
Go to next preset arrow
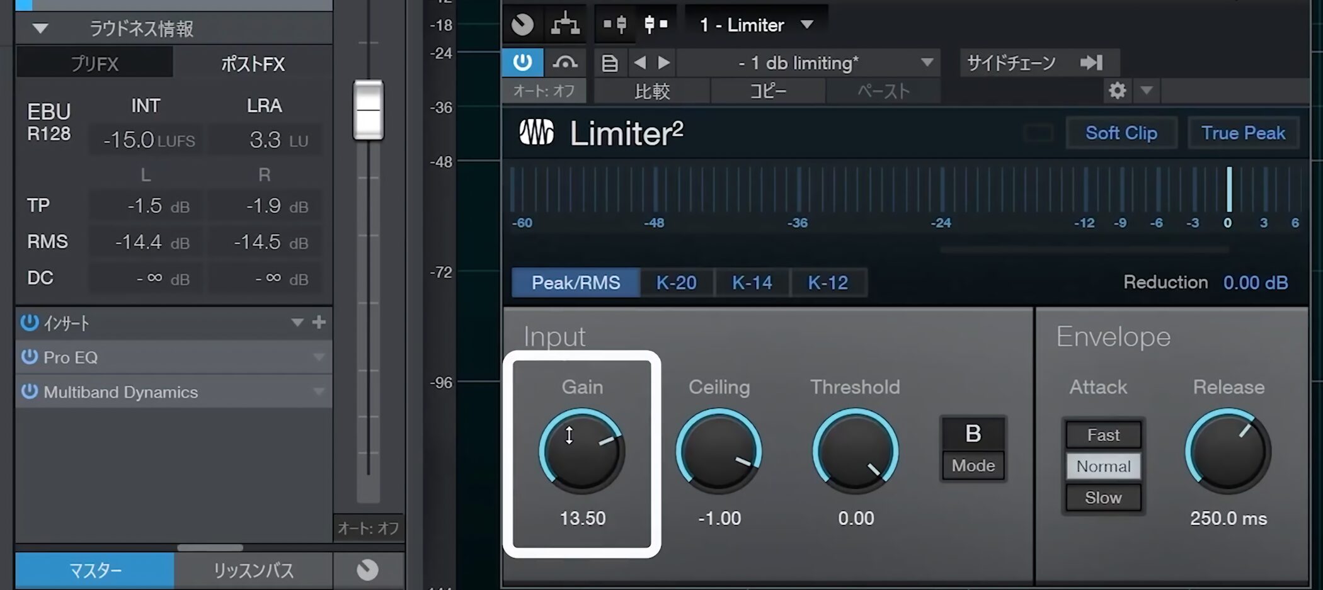click(x=663, y=62)
